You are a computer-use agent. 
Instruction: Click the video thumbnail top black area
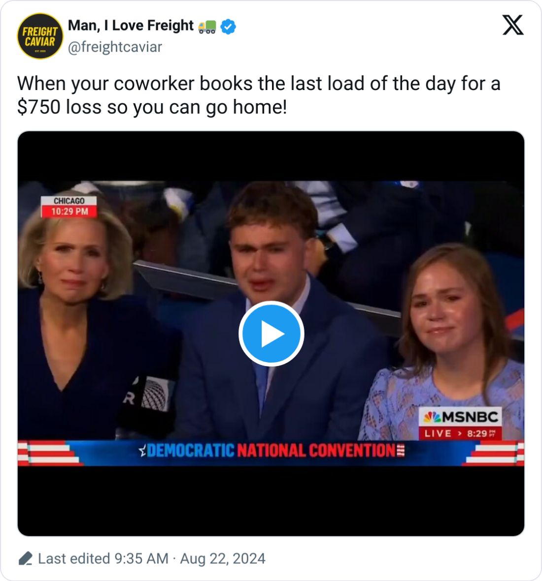click(x=271, y=156)
